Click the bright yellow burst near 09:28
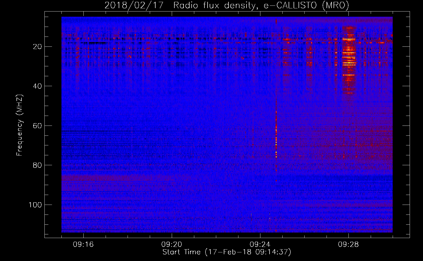Image resolution: width=423 pixels, height=261 pixels. click(349, 60)
